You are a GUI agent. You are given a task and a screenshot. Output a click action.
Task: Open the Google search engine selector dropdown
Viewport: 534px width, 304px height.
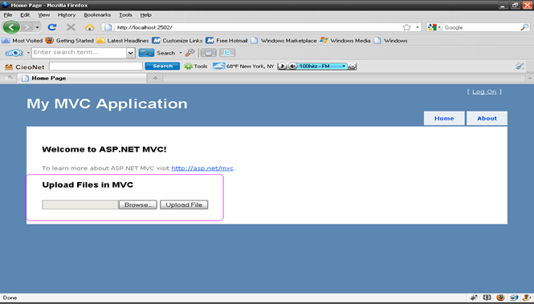point(434,27)
